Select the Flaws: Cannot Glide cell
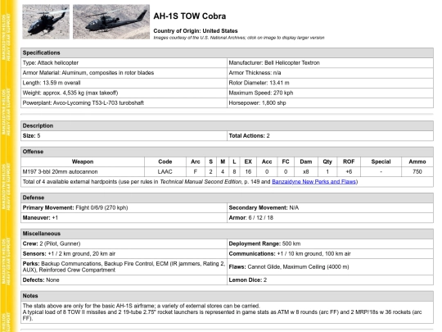 click(330, 266)
